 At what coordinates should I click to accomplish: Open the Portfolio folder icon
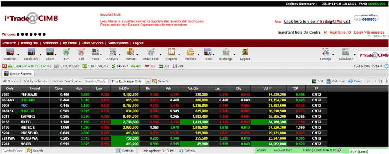[191, 52]
